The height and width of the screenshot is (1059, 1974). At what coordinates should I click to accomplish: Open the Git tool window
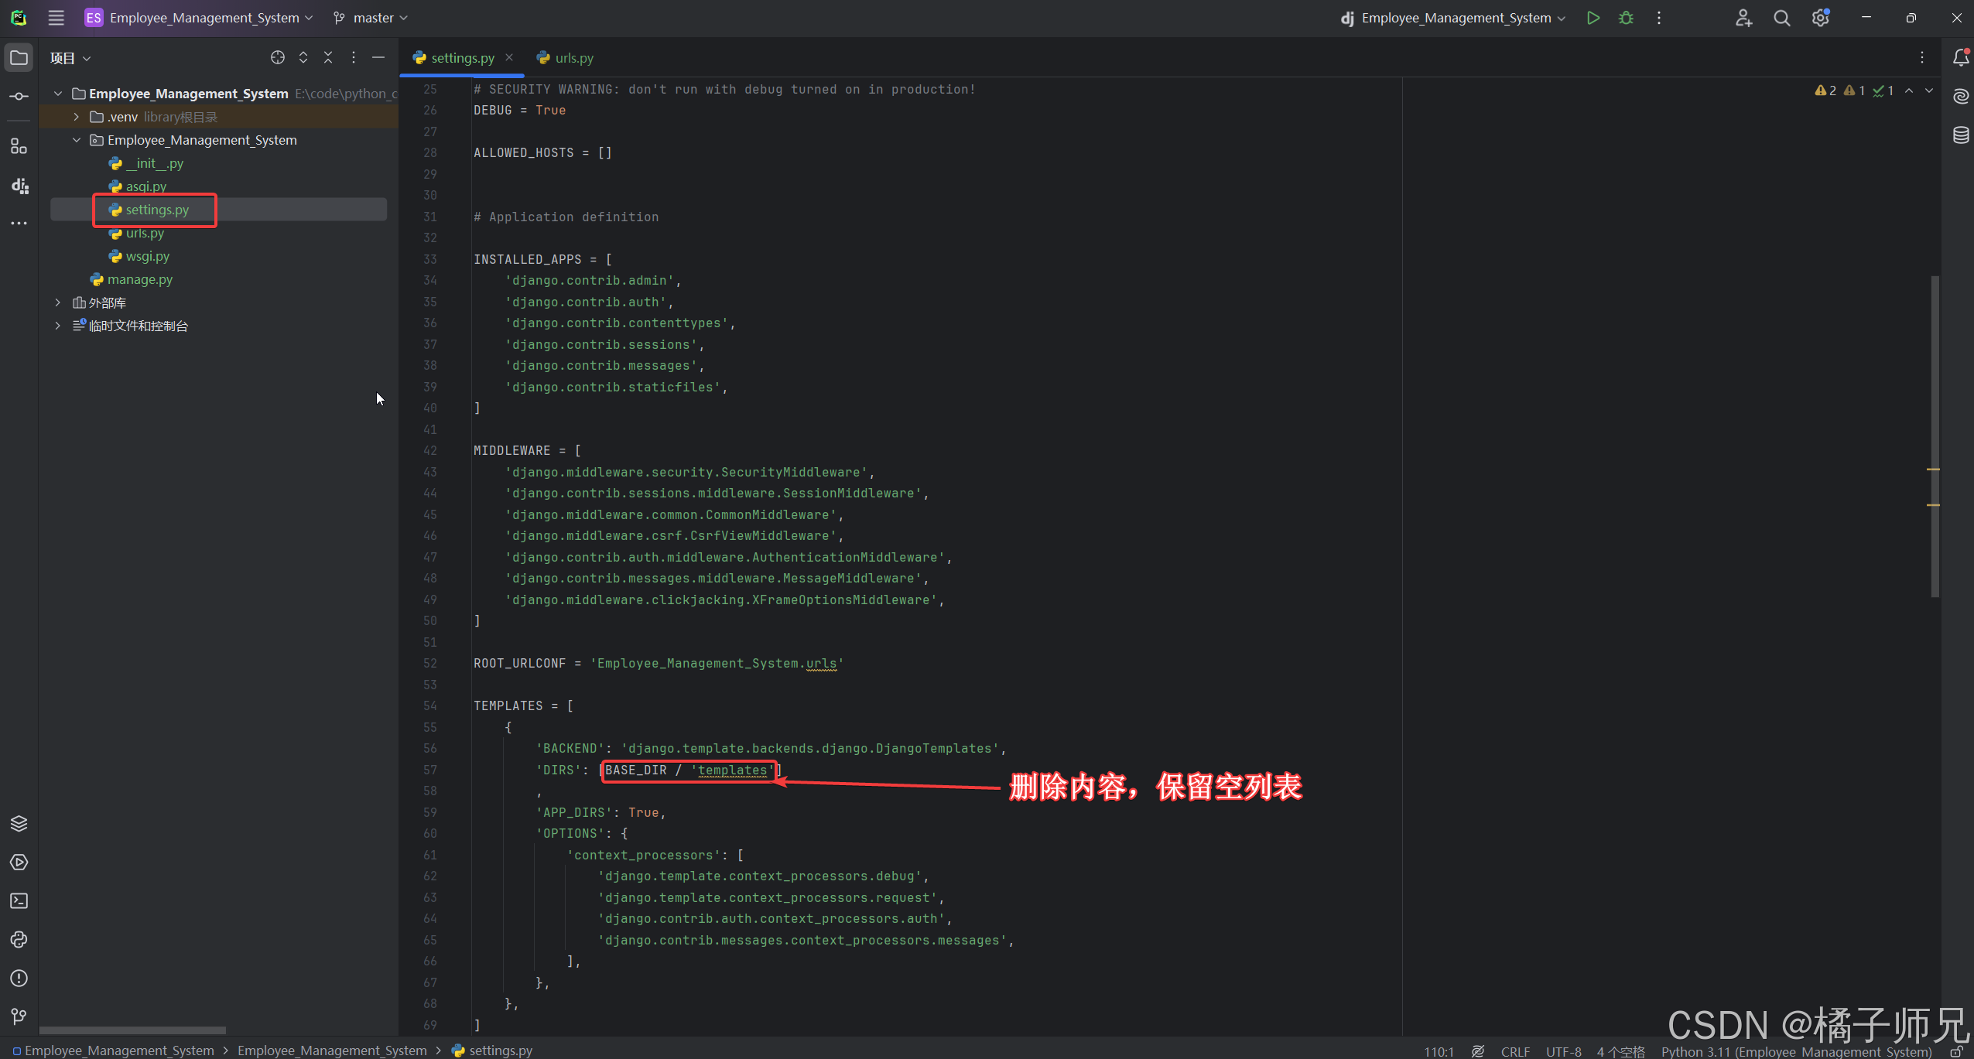coord(19,1016)
